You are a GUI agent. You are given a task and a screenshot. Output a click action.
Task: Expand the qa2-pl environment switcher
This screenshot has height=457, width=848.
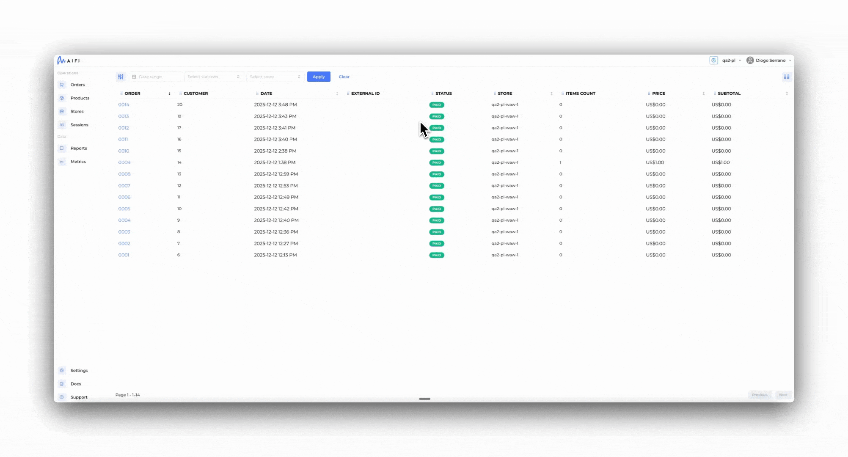coord(730,60)
